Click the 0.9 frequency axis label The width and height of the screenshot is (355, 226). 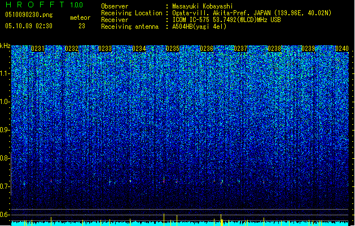tap(5, 130)
